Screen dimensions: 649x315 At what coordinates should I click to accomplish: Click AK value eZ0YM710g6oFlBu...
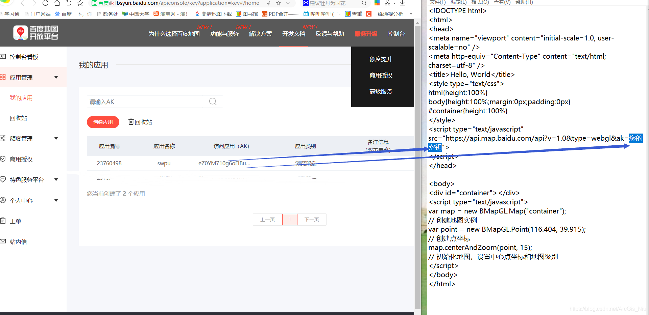coord(224,163)
